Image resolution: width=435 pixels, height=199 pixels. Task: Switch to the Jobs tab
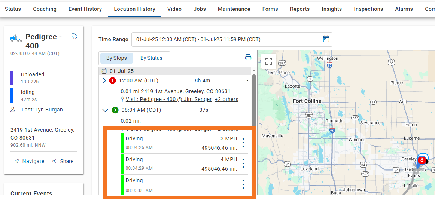click(x=200, y=9)
